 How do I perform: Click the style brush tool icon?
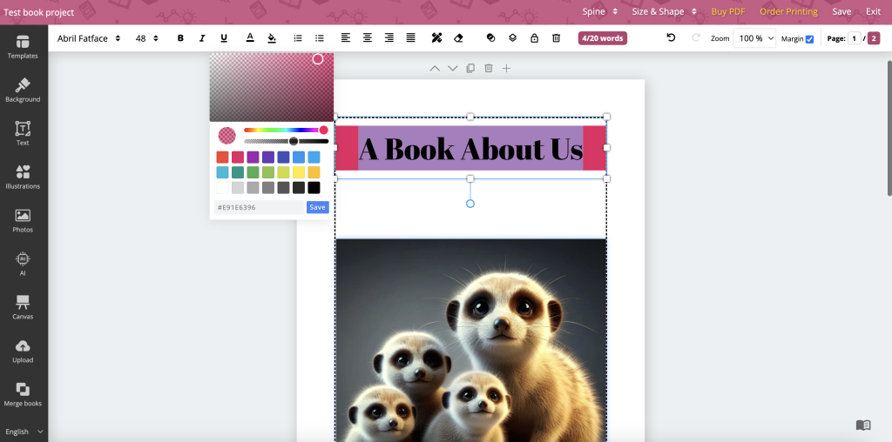pos(436,38)
